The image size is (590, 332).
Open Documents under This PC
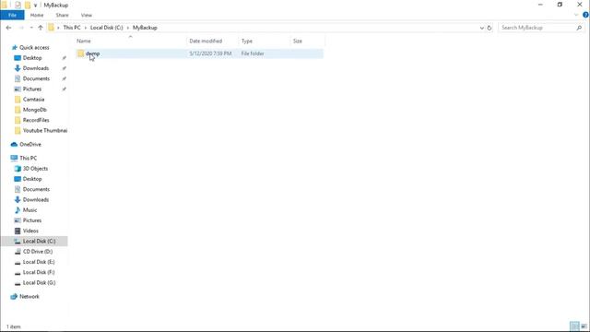tap(36, 189)
